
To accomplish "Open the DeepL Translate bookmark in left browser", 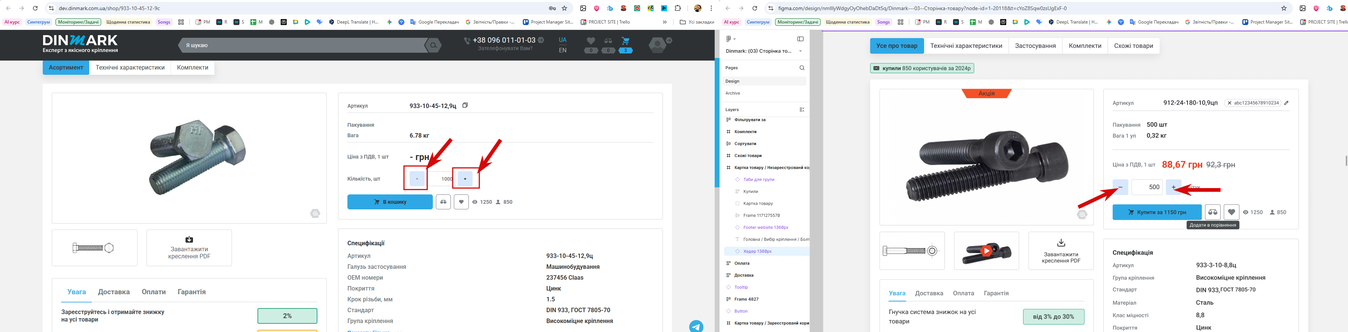I will point(354,22).
